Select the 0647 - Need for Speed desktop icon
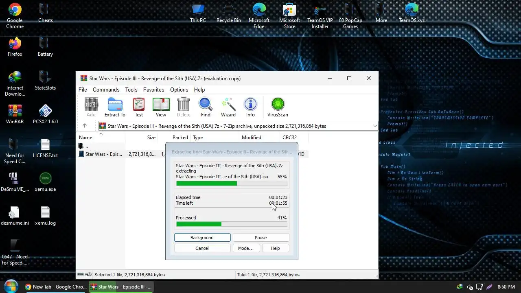The image size is (521, 293). [x=15, y=253]
